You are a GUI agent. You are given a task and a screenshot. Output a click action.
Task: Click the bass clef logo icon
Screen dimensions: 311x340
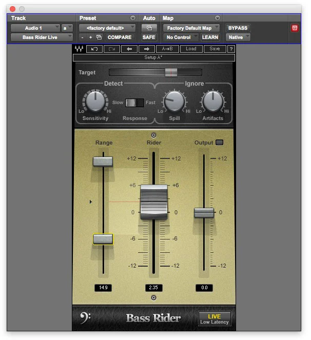pyautogui.click(x=85, y=318)
